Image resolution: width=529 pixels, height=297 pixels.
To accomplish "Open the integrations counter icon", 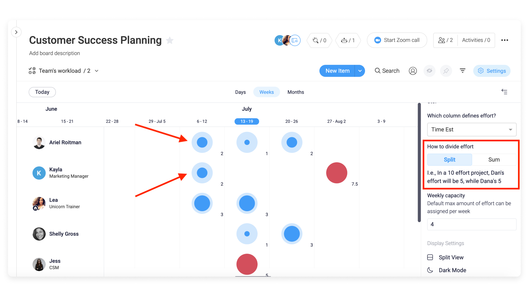I will [x=319, y=40].
